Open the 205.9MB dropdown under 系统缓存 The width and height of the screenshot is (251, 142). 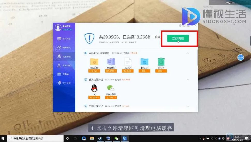point(111,71)
